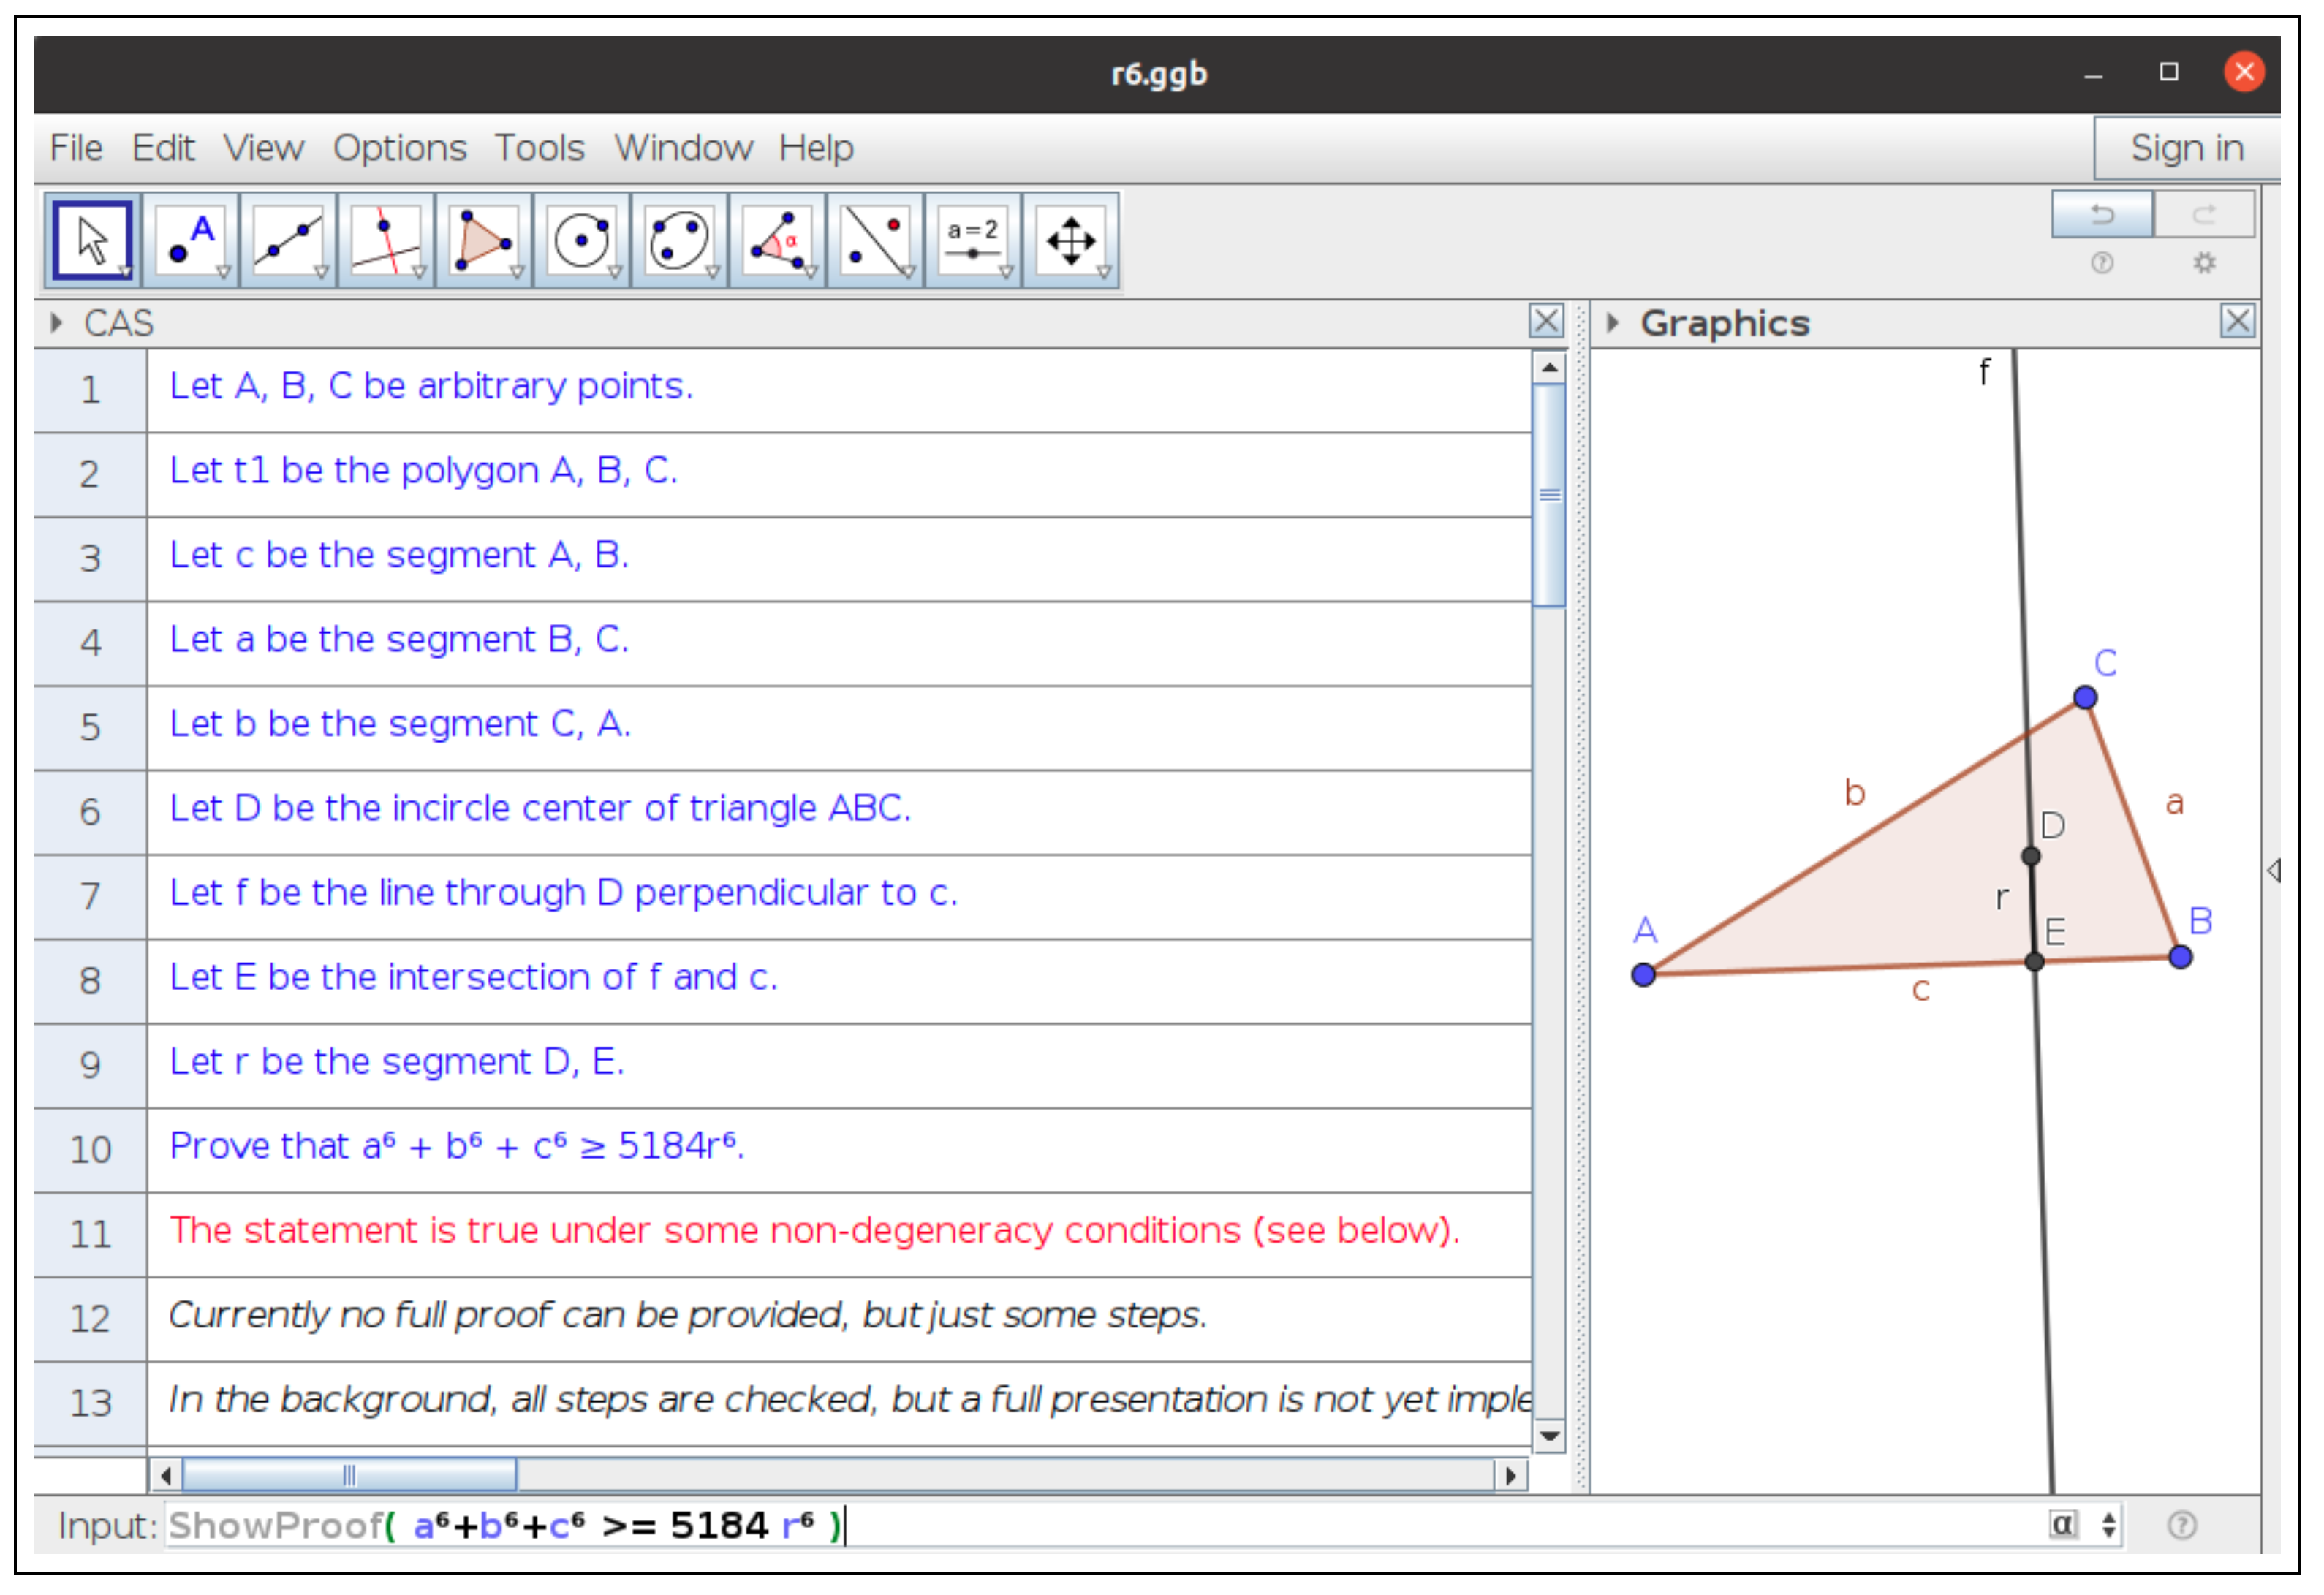This screenshot has width=2324, height=1595.
Task: Select the Circle with center tool
Action: (x=582, y=241)
